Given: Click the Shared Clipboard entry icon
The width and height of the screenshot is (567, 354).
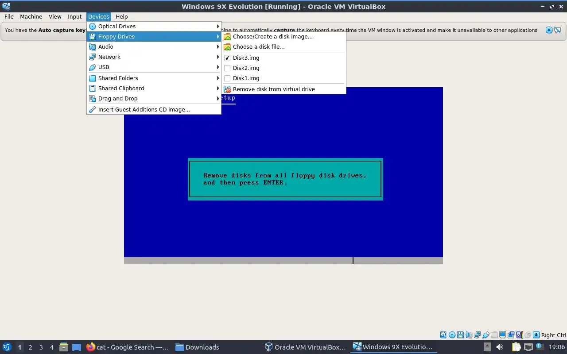Looking at the screenshot, I should pos(92,88).
